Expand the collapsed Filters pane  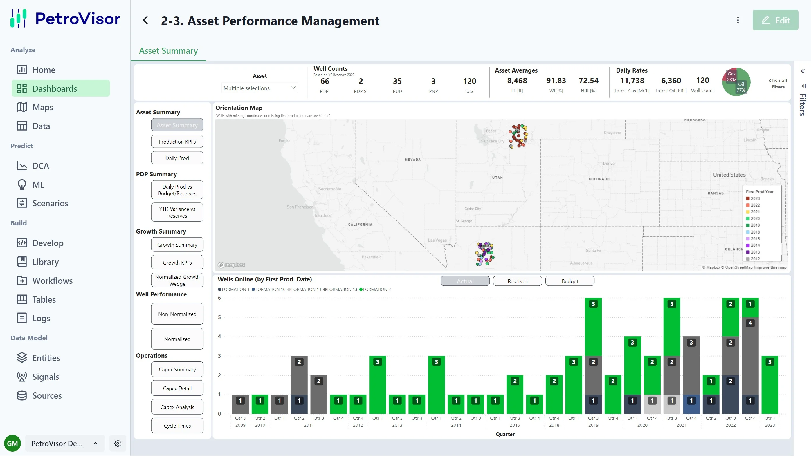pyautogui.click(x=803, y=71)
